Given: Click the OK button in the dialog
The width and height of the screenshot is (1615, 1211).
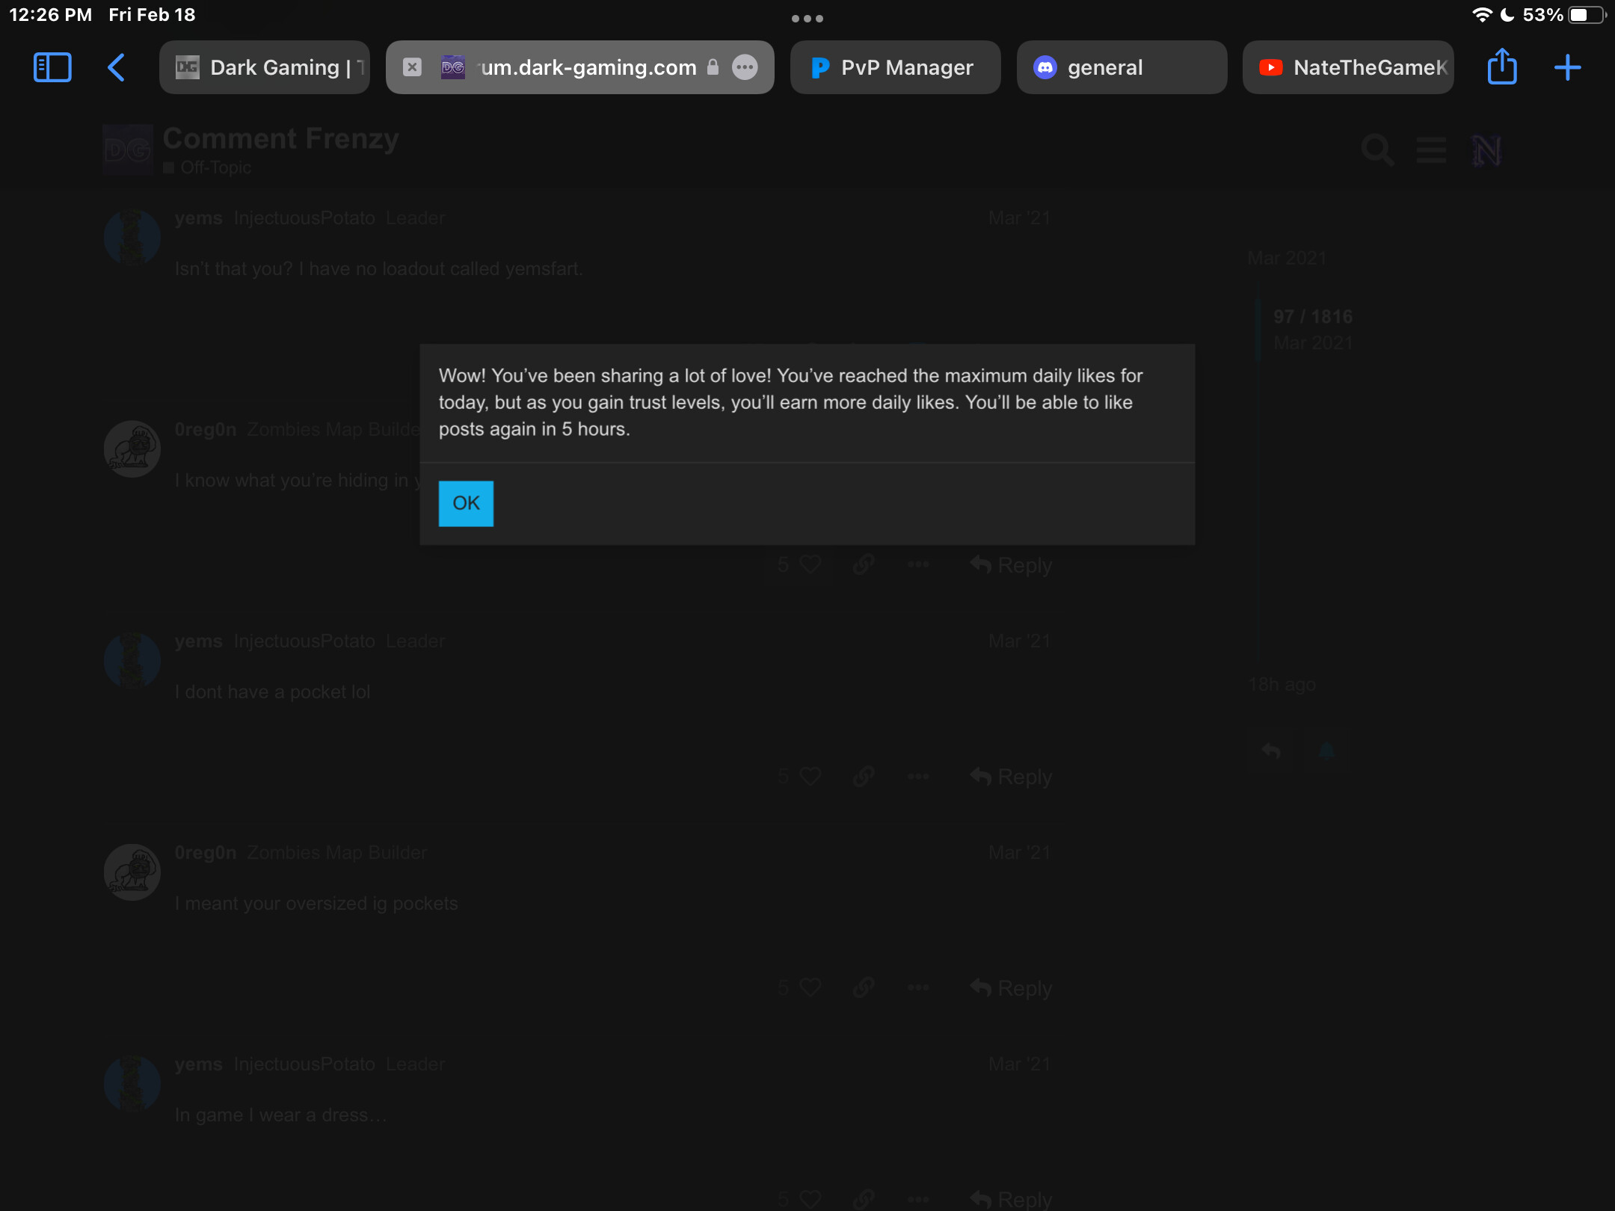Looking at the screenshot, I should (x=465, y=503).
